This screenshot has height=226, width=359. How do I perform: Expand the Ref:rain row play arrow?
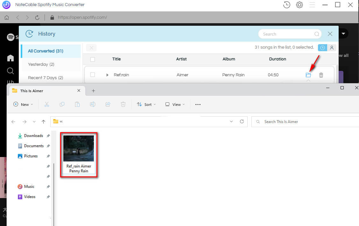pyautogui.click(x=107, y=75)
